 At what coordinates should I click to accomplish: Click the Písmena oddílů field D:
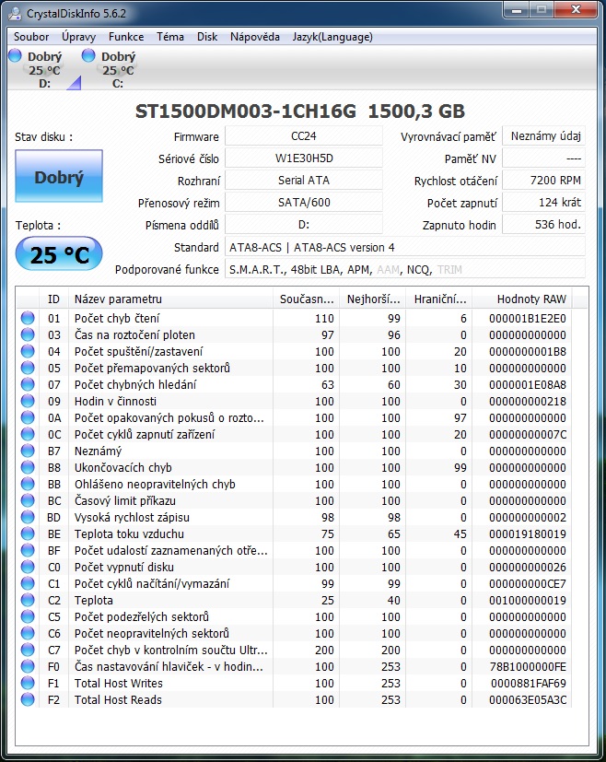coord(304,225)
